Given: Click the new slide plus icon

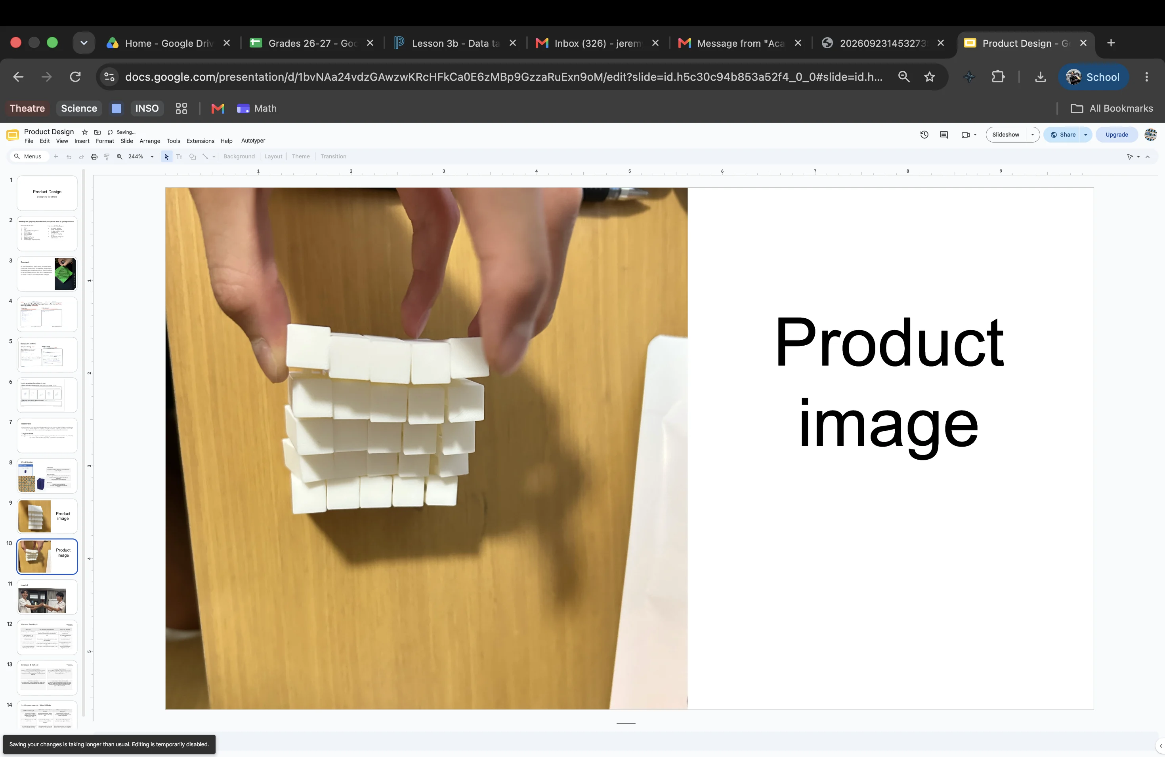Looking at the screenshot, I should [56, 156].
